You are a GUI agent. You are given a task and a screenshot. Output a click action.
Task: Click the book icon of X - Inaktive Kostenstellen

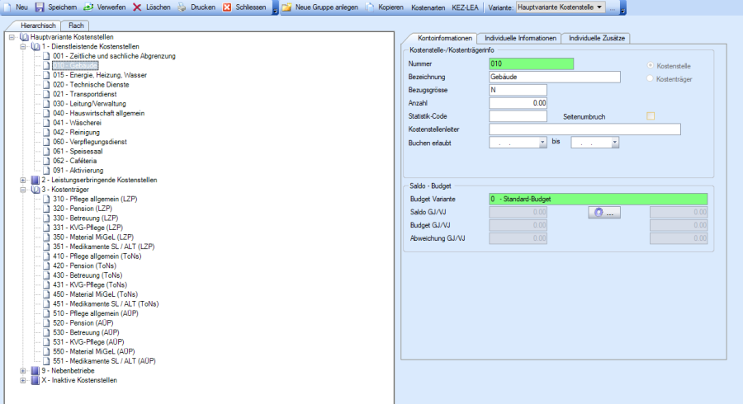click(x=35, y=380)
